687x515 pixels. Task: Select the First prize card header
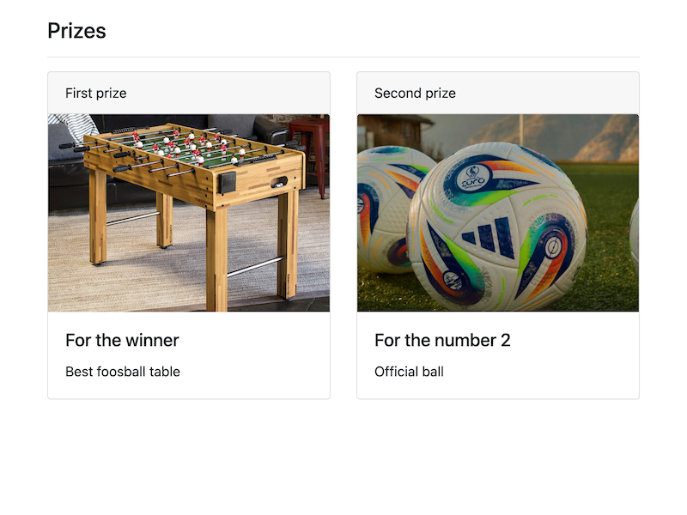click(x=95, y=93)
